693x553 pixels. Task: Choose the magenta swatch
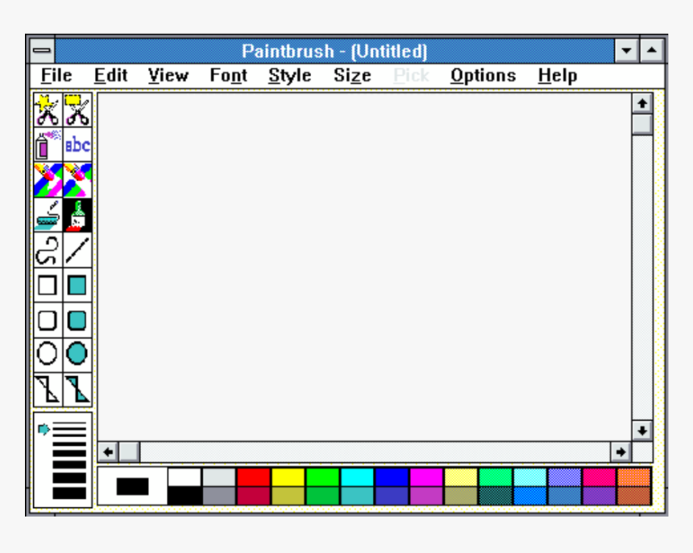(426, 477)
